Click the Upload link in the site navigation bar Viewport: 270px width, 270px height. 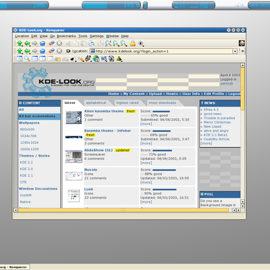tap(155, 94)
